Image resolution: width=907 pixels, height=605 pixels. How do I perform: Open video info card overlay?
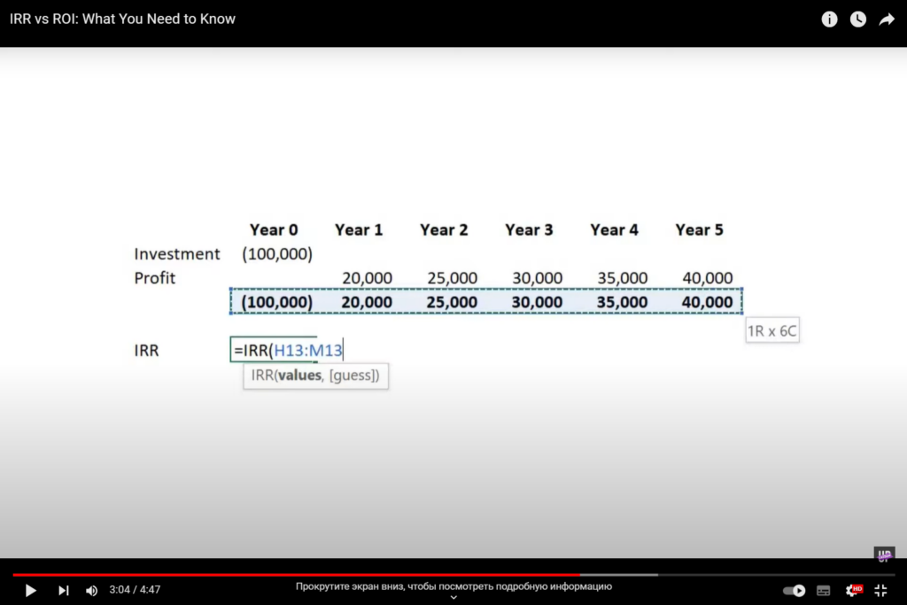coord(829,19)
